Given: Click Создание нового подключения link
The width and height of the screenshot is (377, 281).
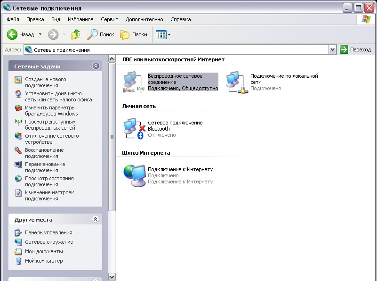Looking at the screenshot, I should tap(45, 83).
